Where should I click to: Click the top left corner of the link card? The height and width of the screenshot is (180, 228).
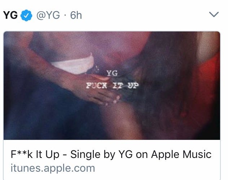(5, 33)
